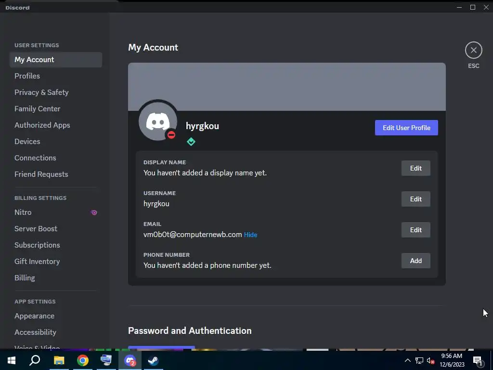Click the Password and Authentication heading
This screenshot has height=370, width=493.
click(x=190, y=330)
